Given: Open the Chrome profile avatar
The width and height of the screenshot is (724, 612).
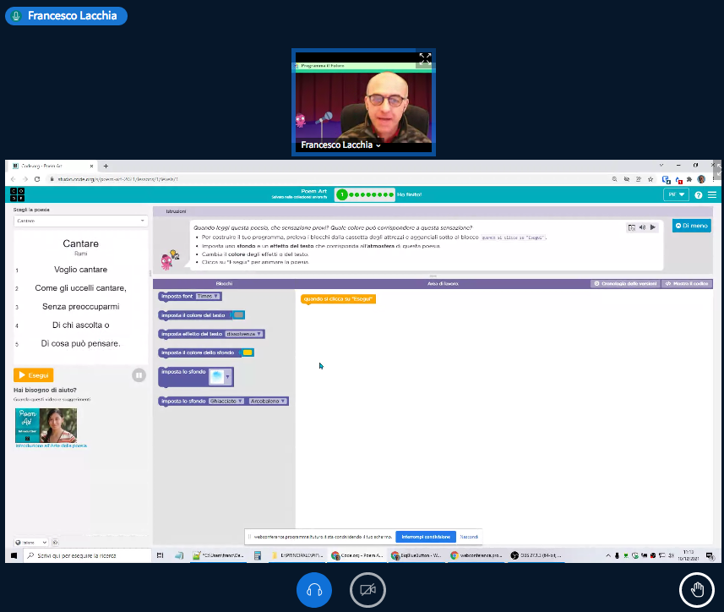Looking at the screenshot, I should tap(701, 179).
